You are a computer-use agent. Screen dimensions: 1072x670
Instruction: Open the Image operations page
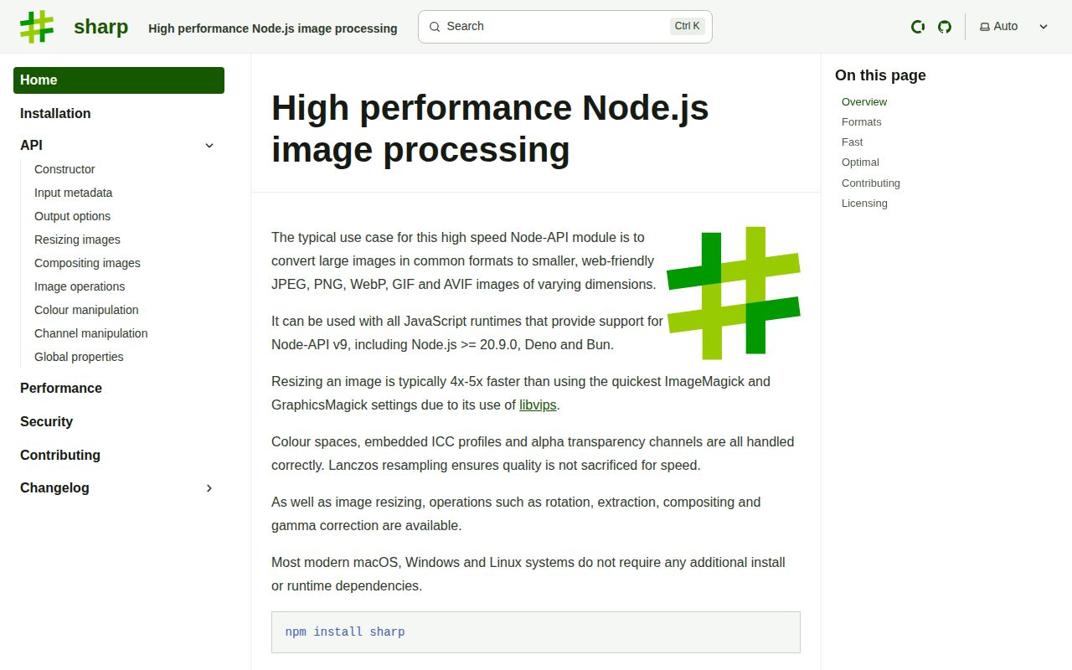point(80,286)
